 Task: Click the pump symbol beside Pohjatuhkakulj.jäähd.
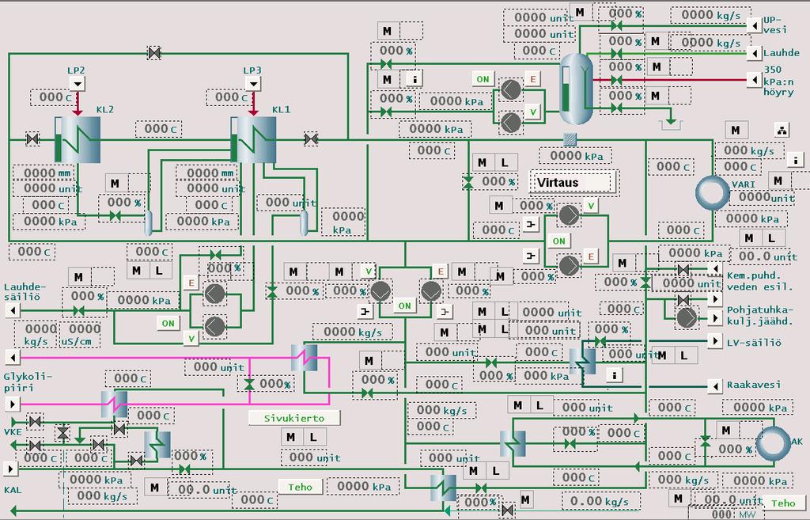[687, 318]
